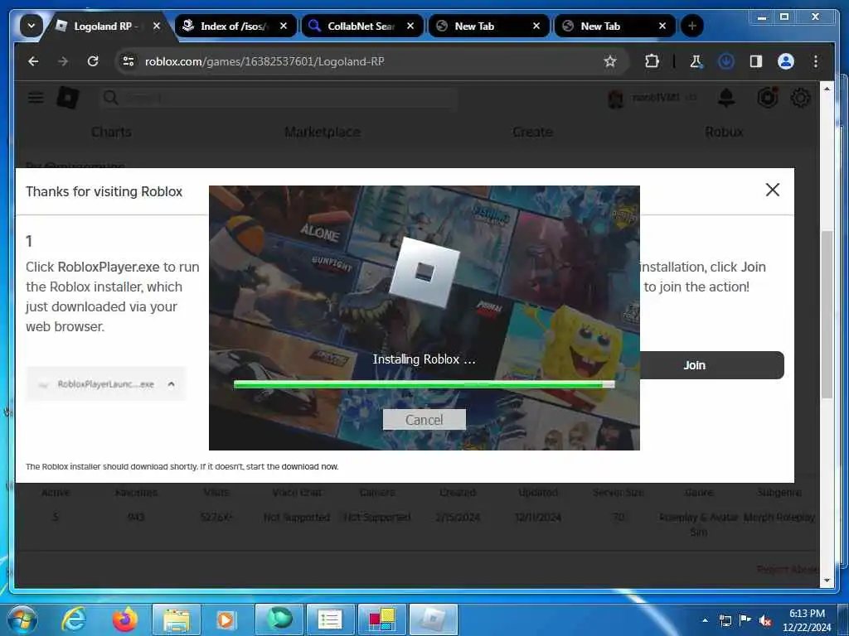Click the muted volume tray icon
The height and width of the screenshot is (636, 849).
(x=765, y=620)
